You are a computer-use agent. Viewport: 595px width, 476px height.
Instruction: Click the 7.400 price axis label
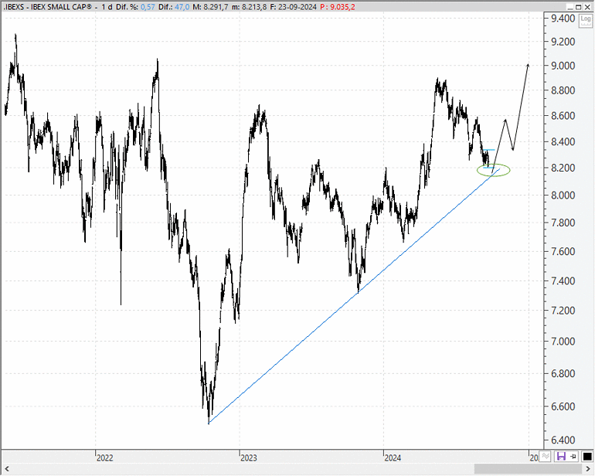point(563,281)
